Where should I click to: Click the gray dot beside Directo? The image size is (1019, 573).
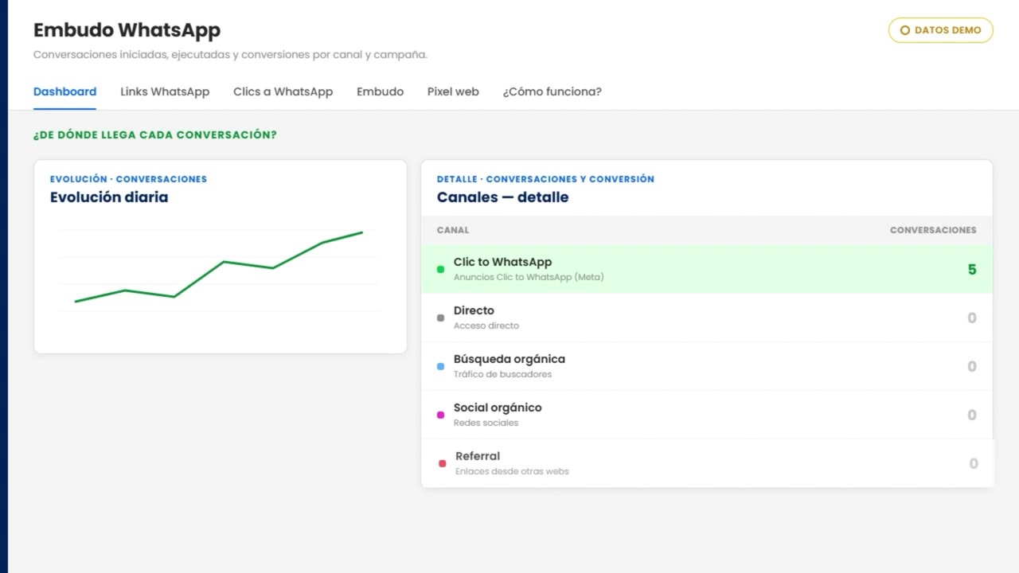tap(441, 318)
